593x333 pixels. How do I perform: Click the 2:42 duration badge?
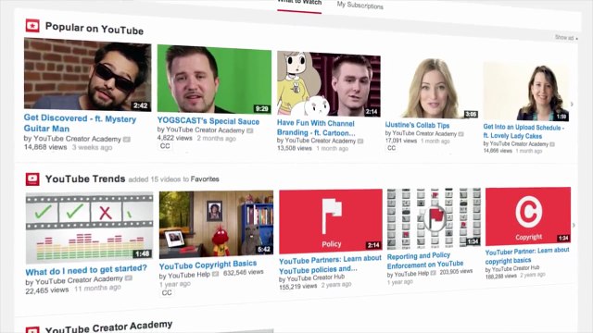click(140, 105)
